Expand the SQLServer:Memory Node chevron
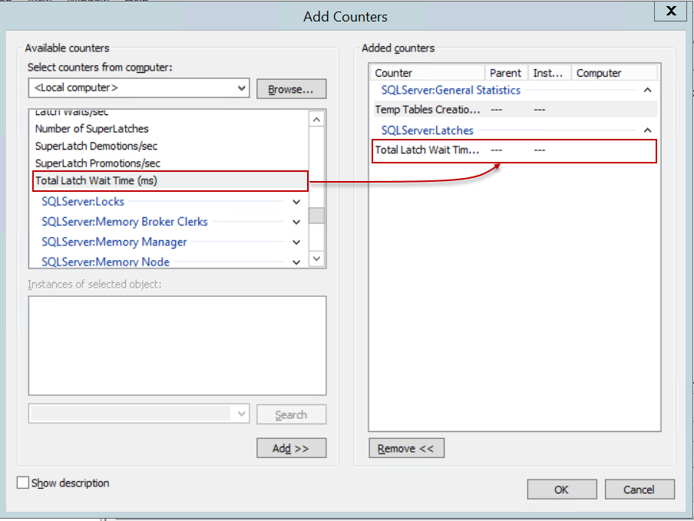Viewport: 694px width, 521px height. pyautogui.click(x=296, y=262)
